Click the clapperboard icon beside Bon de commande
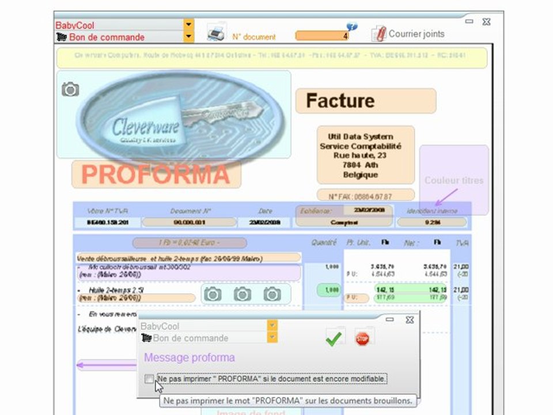 click(x=62, y=37)
